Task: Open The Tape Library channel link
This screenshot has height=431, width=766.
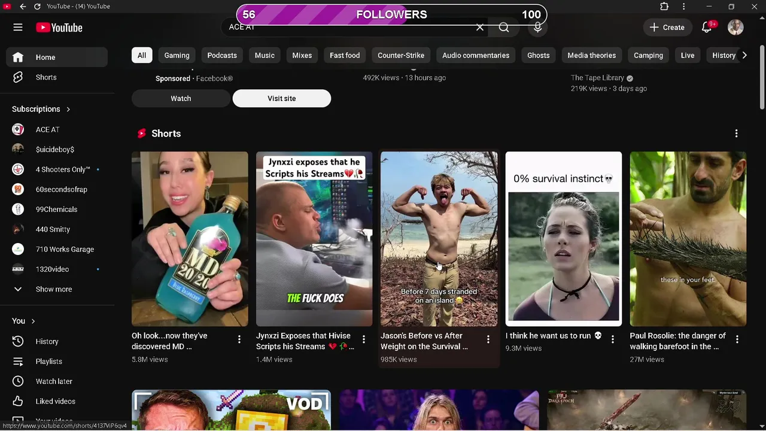Action: 597,78
